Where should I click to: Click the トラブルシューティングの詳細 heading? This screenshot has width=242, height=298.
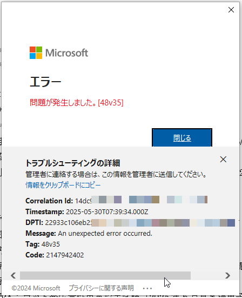click(x=73, y=163)
